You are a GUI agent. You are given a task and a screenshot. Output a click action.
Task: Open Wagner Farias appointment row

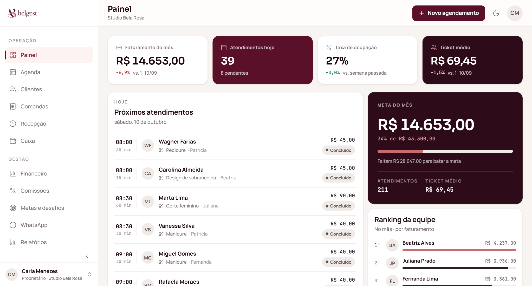click(235, 146)
